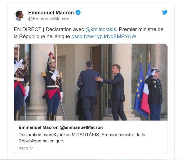Open Emmanuel Macron's profile avatar
Viewport: 181px width, 160px height.
(x=19, y=15)
